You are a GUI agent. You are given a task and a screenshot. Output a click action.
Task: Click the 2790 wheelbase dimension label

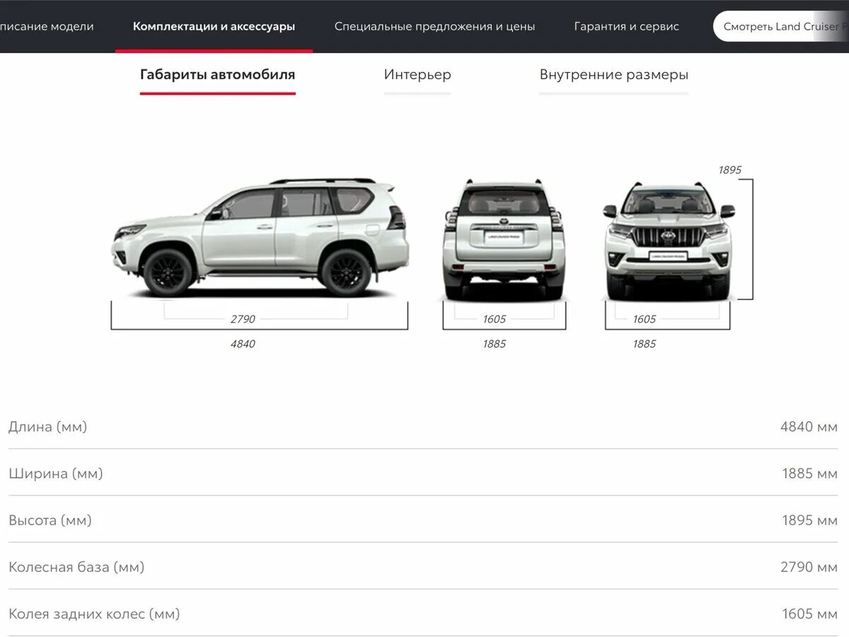click(243, 318)
